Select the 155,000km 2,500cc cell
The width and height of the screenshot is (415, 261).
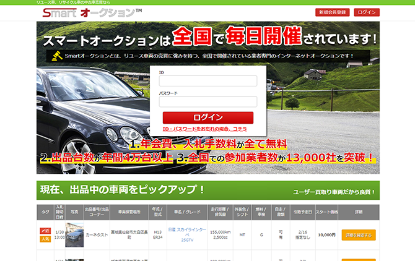click(221, 235)
